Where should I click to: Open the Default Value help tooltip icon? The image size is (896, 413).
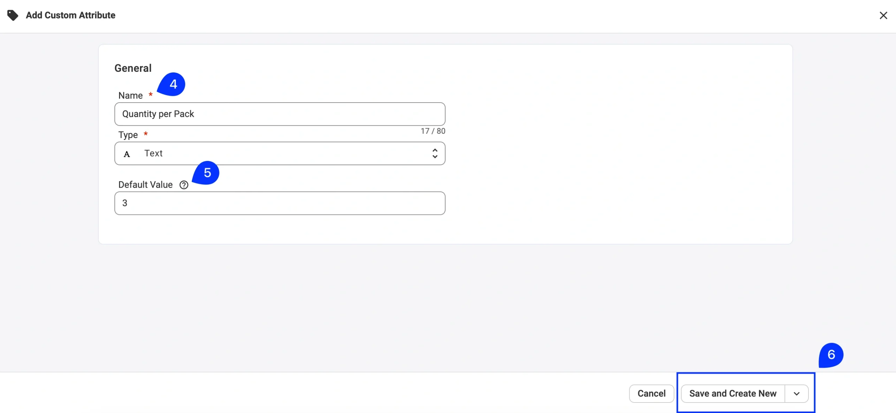coord(184,185)
